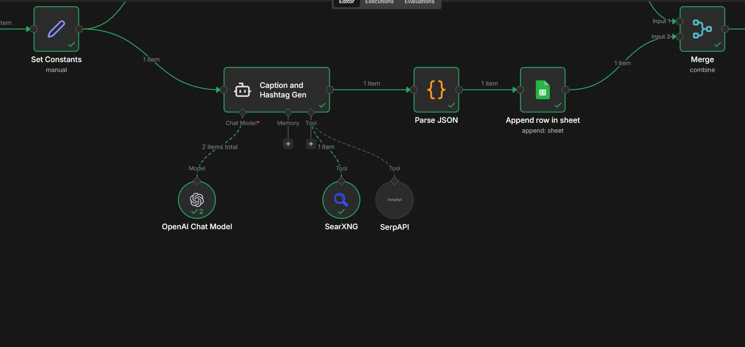Open the Parse JSON code node
Screen dimensions: 745x347
click(436, 90)
